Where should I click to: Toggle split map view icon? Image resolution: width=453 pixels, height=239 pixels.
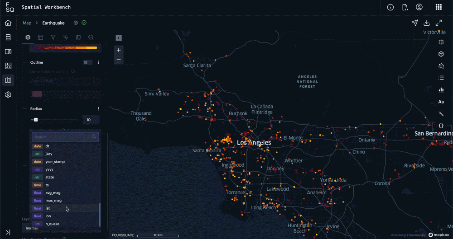tap(441, 42)
